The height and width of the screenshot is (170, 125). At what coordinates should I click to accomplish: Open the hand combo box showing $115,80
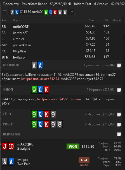pyautogui.click(x=41, y=12)
